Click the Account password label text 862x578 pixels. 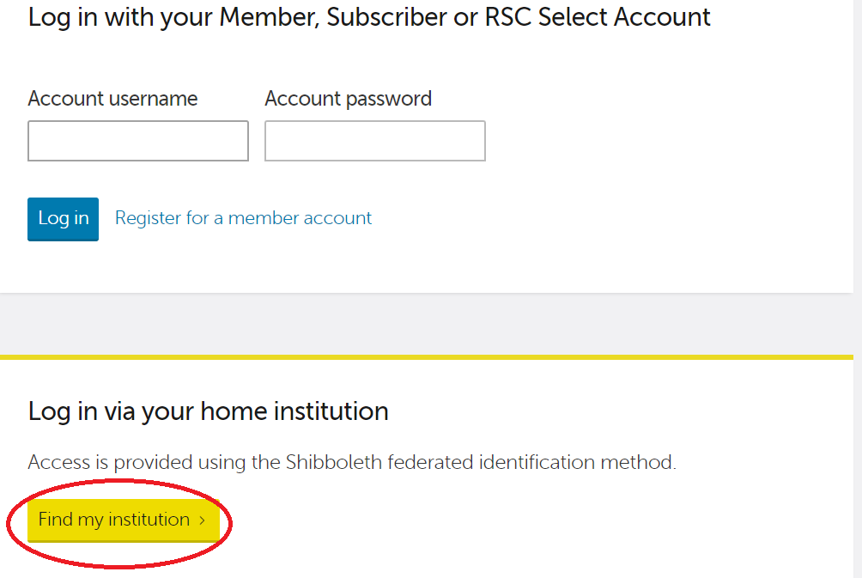(348, 99)
